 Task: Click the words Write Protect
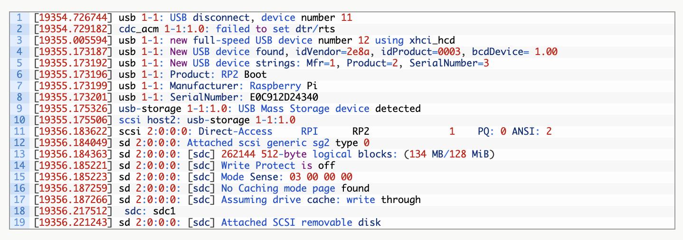255,166
